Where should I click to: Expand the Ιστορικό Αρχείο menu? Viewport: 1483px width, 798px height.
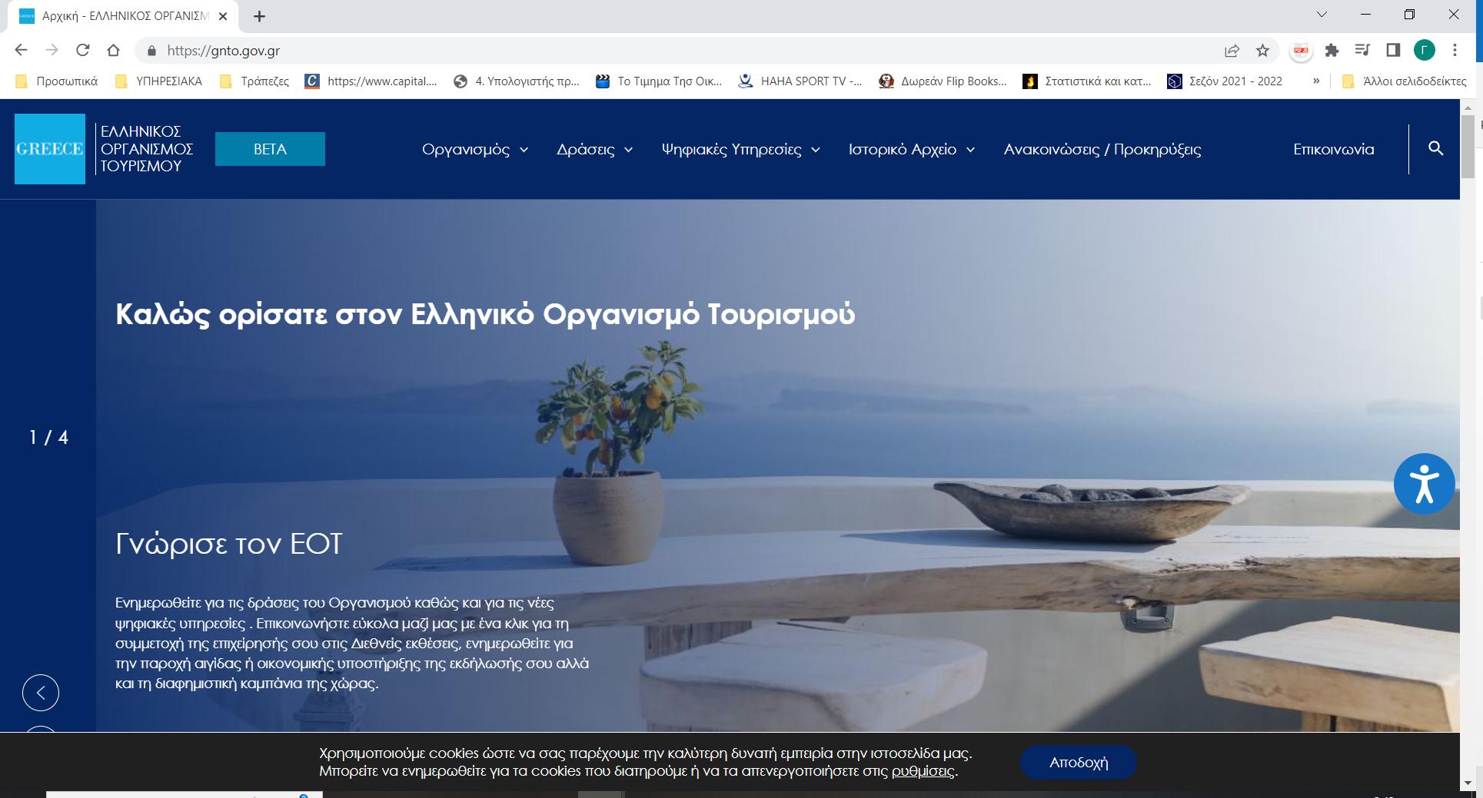point(911,150)
